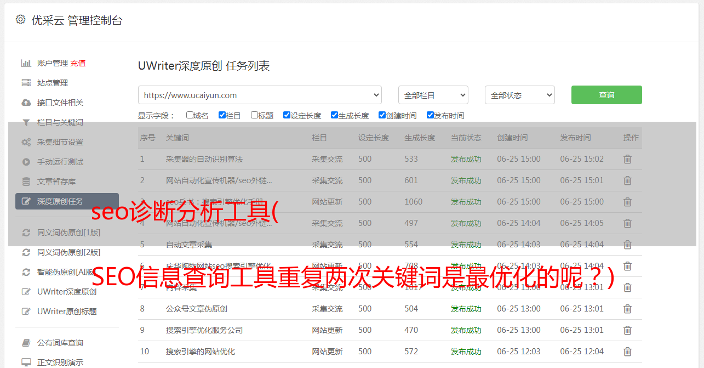Click the gears icon for 采集细节设置
The width and height of the screenshot is (704, 368).
coord(26,142)
